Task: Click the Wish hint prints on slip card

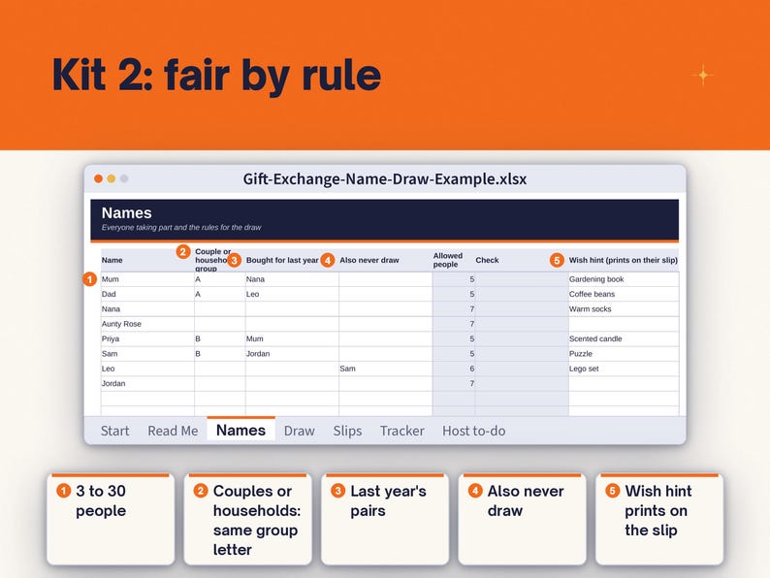Action: (659, 519)
